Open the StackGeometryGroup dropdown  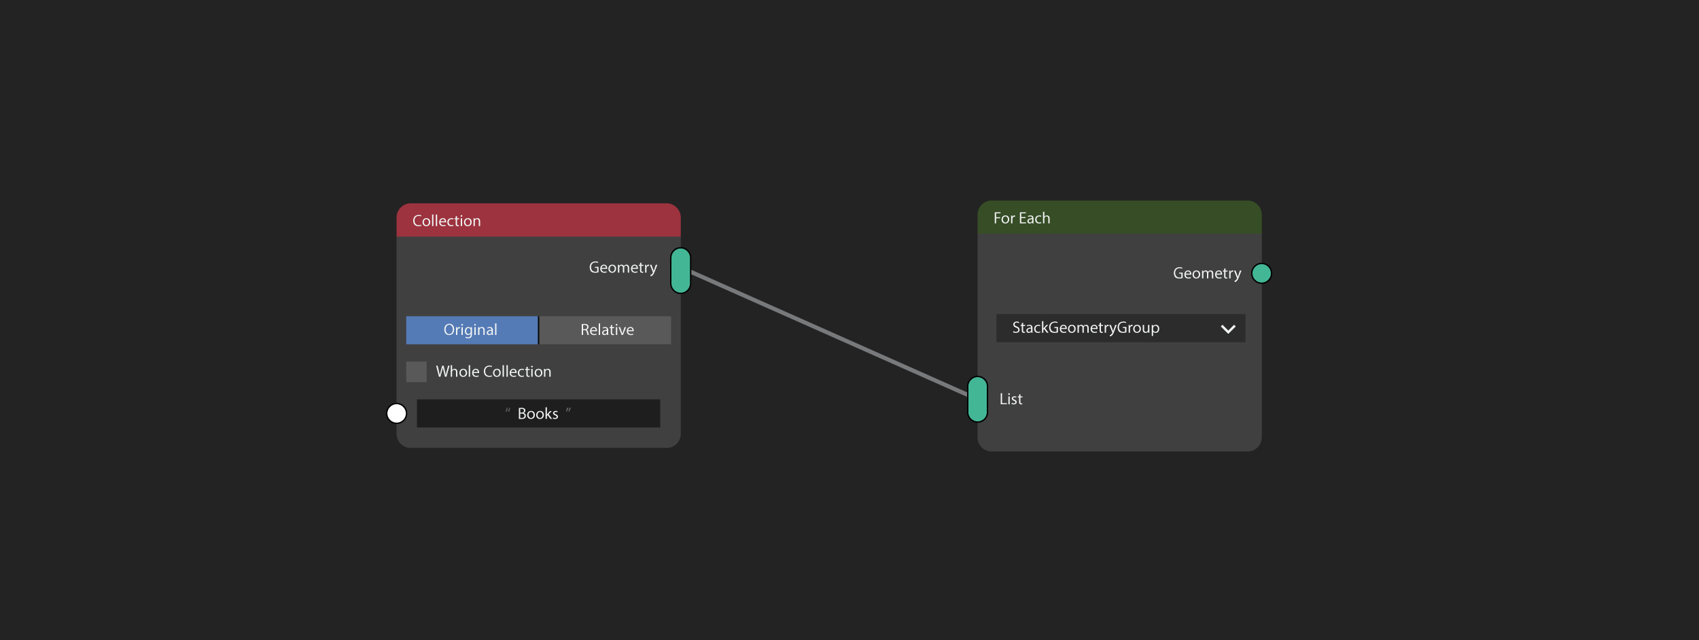click(x=1121, y=328)
